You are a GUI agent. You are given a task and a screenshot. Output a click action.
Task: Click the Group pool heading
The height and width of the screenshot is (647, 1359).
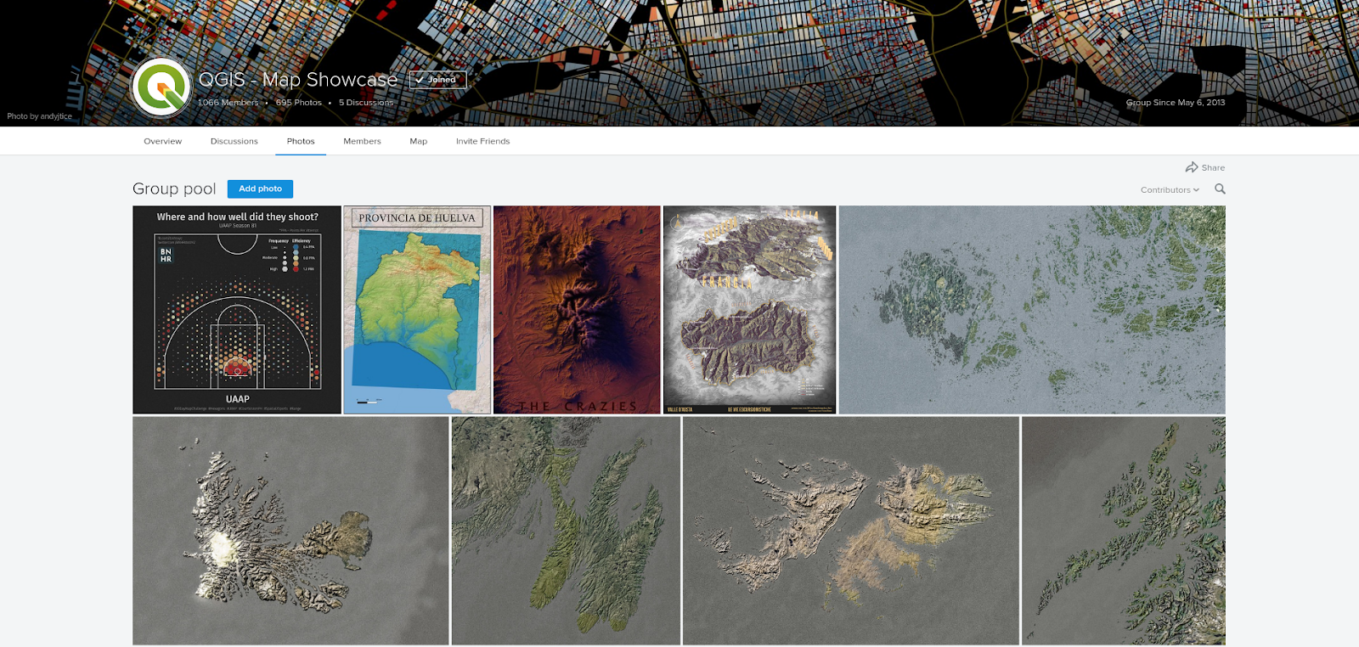click(174, 188)
